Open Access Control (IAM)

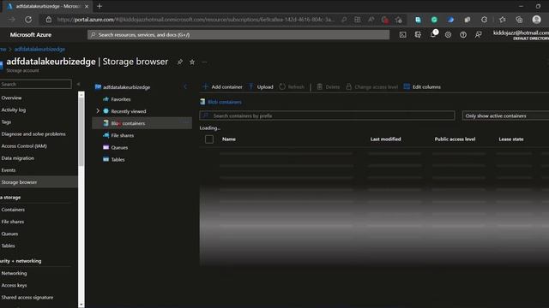(x=24, y=146)
